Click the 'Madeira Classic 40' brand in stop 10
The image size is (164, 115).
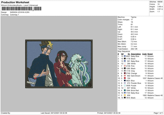pyautogui.click(x=155, y=78)
